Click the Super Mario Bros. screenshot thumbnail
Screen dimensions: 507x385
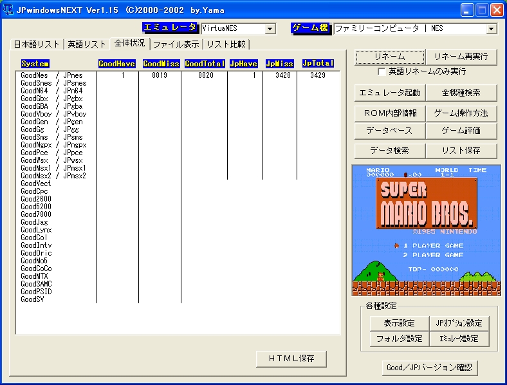click(427, 230)
